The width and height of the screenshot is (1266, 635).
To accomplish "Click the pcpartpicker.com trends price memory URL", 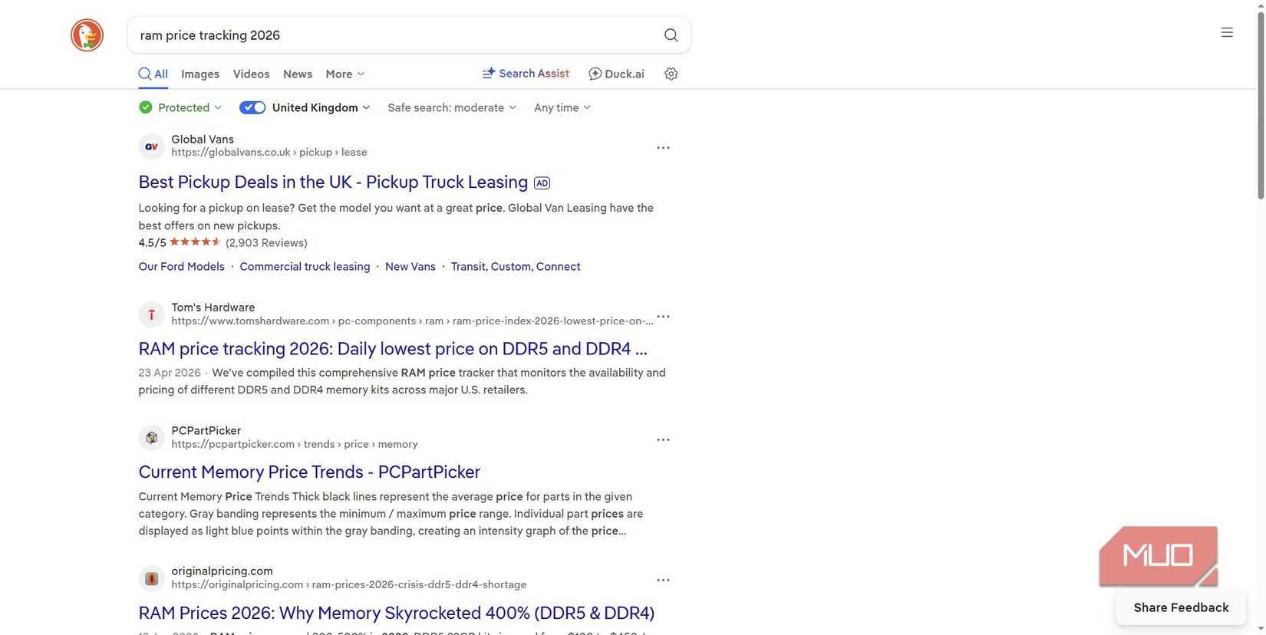I will point(295,444).
